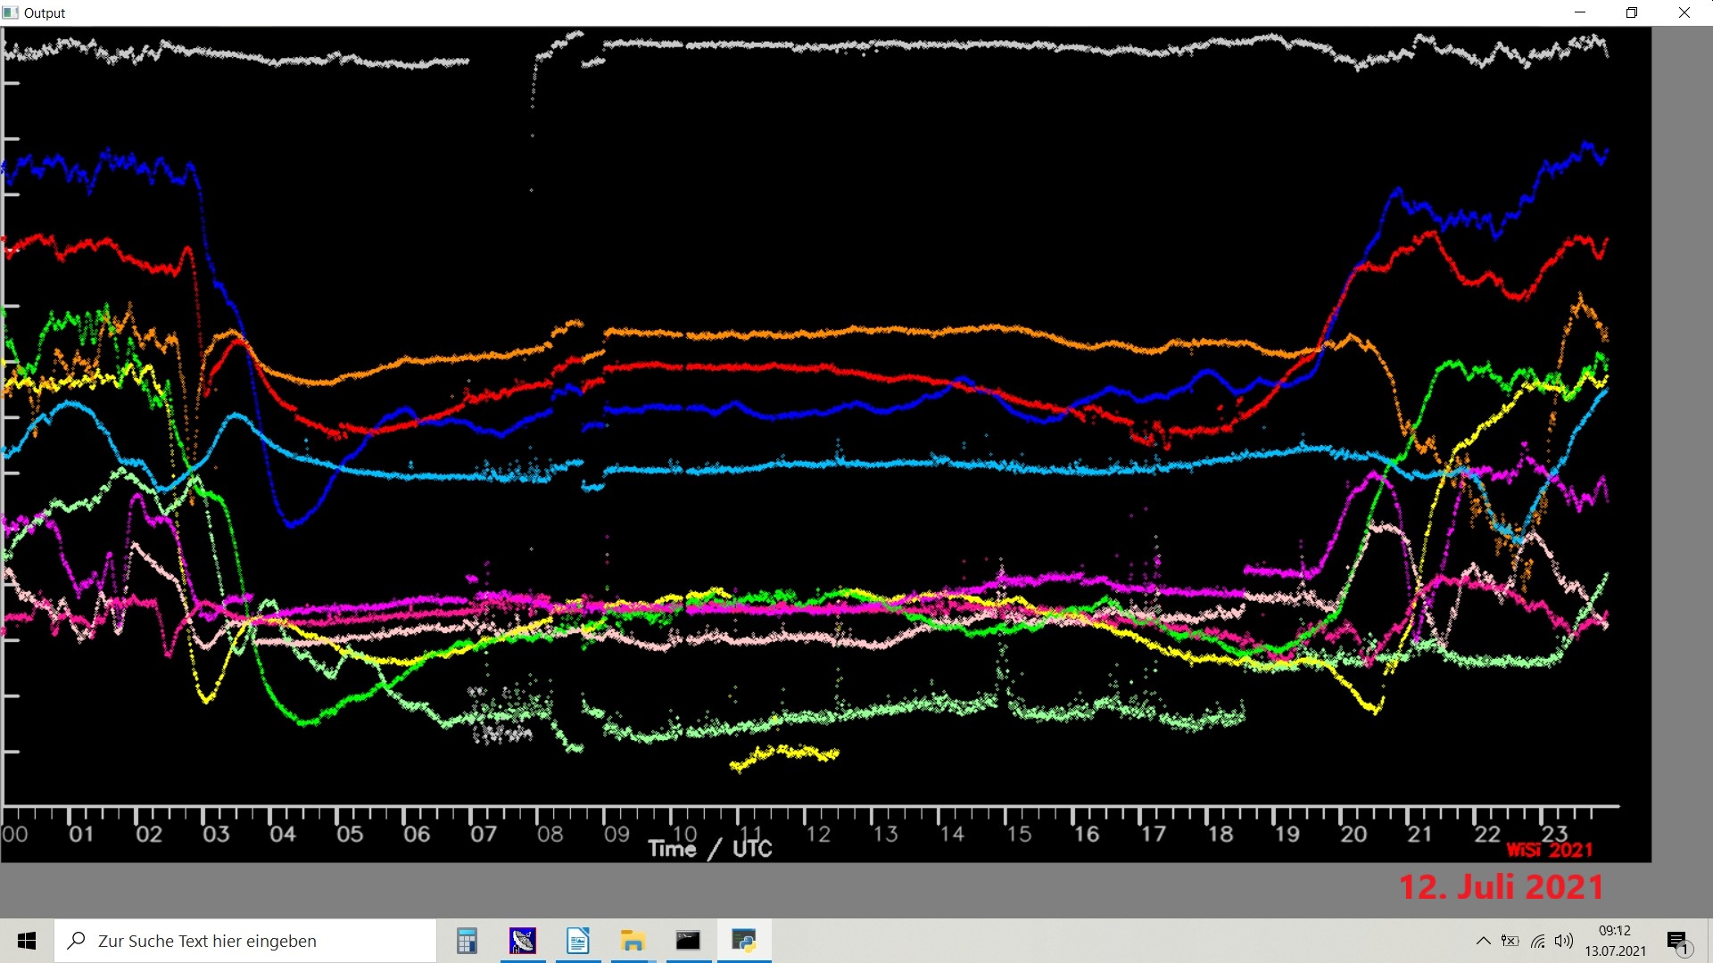
Task: Click the '05' hour axis label
Action: click(350, 835)
